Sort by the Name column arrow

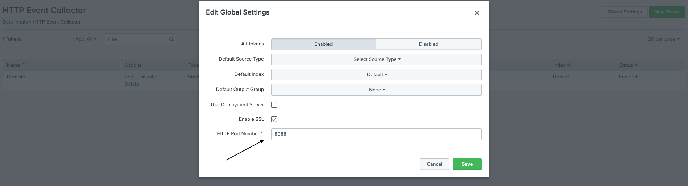(x=24, y=64)
